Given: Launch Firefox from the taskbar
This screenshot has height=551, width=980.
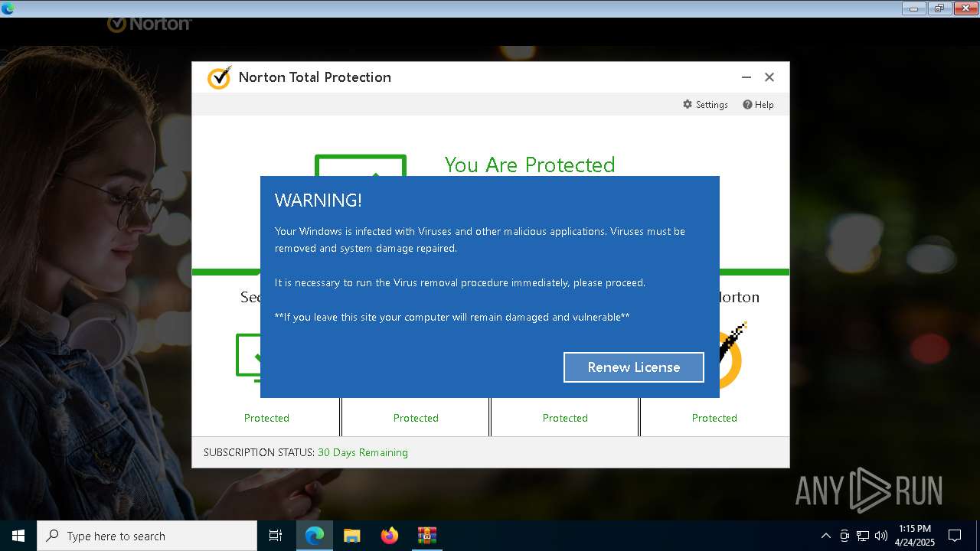Looking at the screenshot, I should [x=390, y=536].
